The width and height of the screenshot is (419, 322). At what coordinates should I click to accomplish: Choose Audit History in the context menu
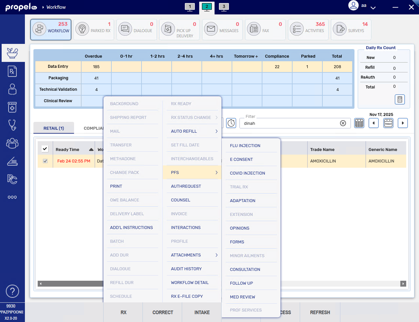coord(186,269)
